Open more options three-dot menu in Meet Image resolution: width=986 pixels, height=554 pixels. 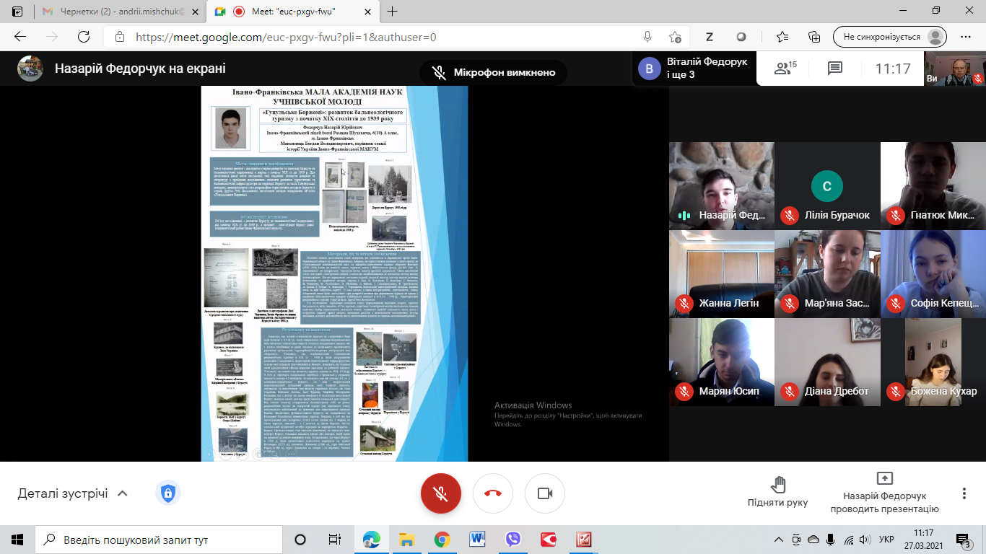[964, 493]
